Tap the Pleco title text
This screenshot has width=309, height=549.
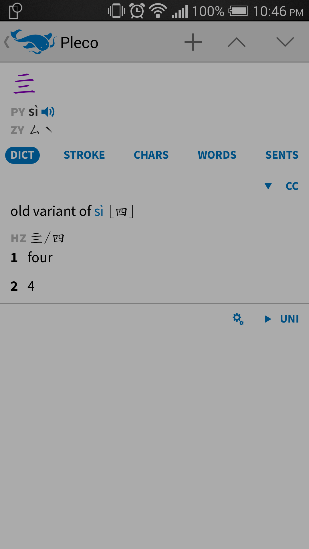[80, 43]
